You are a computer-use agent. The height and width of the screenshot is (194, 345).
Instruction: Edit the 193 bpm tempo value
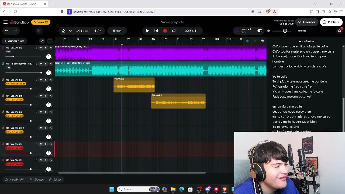(x=82, y=31)
